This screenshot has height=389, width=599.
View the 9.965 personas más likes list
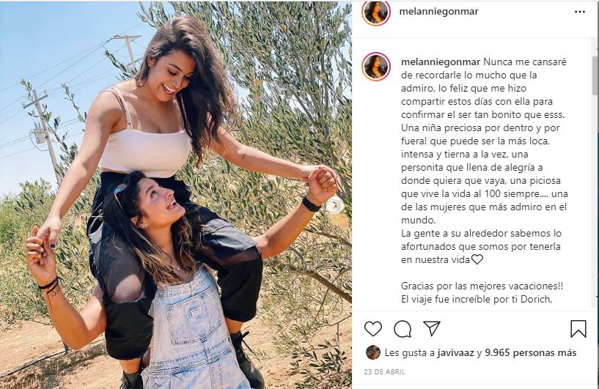click(x=530, y=352)
